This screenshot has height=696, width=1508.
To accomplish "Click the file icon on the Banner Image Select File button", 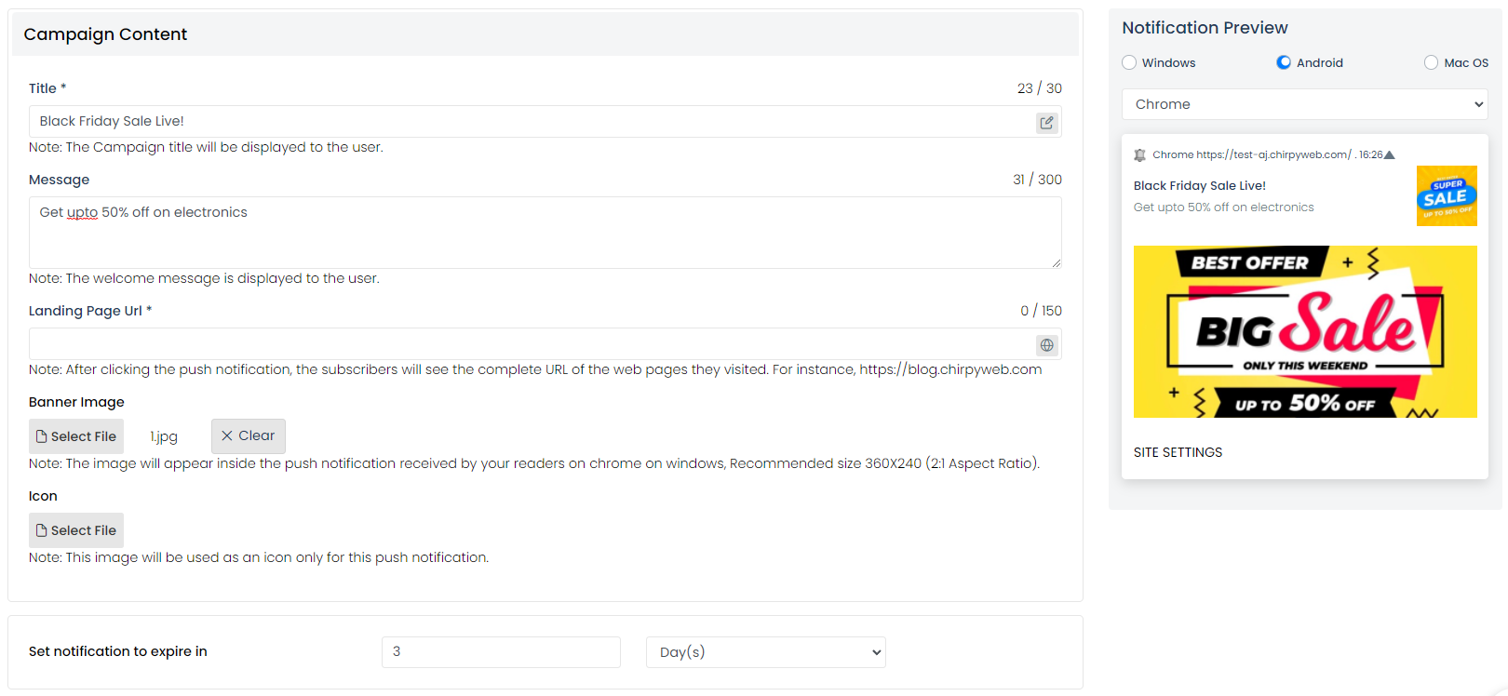I will point(41,436).
